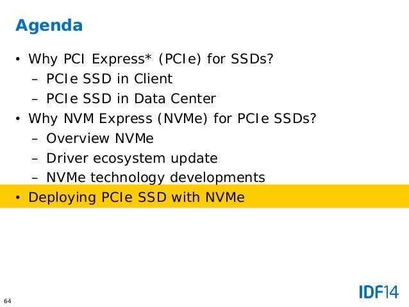This screenshot has height=307, width=409.
Task: Select 'PCIe SSD in Client' sub-item
Action: [x=109, y=79]
